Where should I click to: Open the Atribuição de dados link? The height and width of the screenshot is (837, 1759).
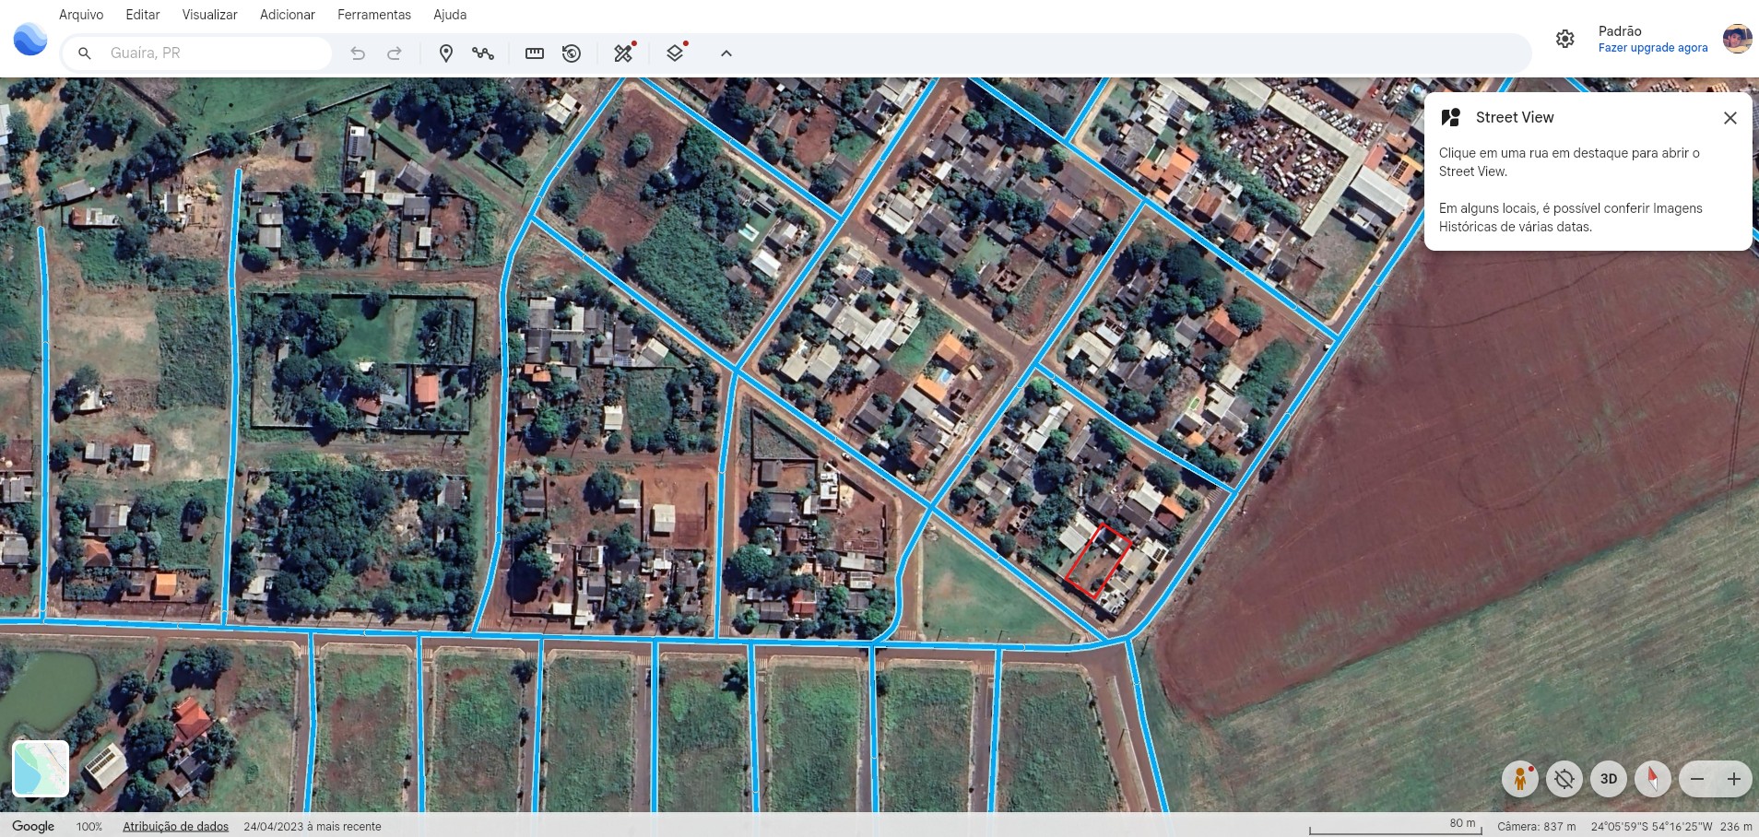point(175,827)
